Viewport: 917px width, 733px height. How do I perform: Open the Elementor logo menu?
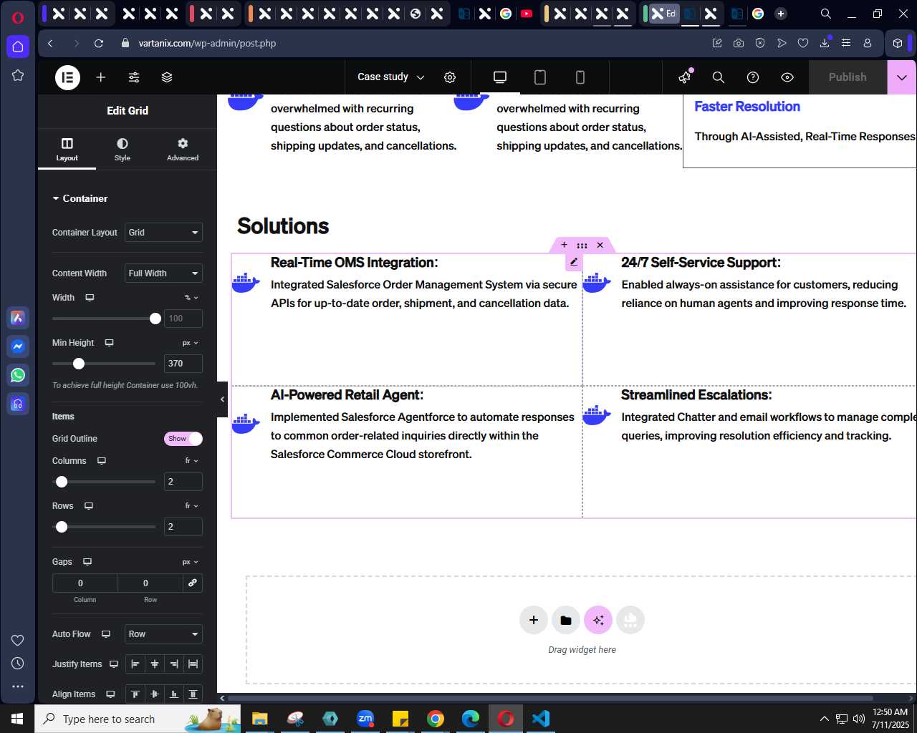pyautogui.click(x=68, y=77)
